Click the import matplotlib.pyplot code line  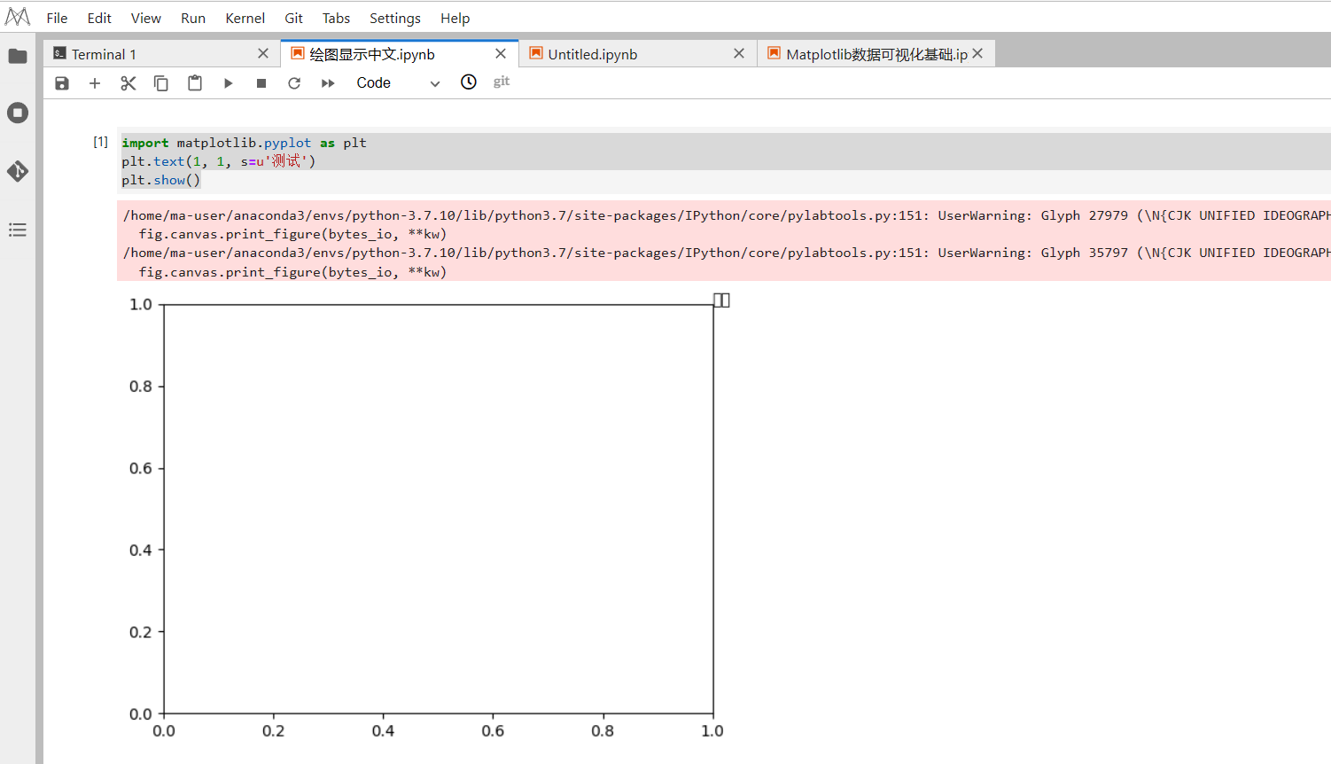click(244, 143)
